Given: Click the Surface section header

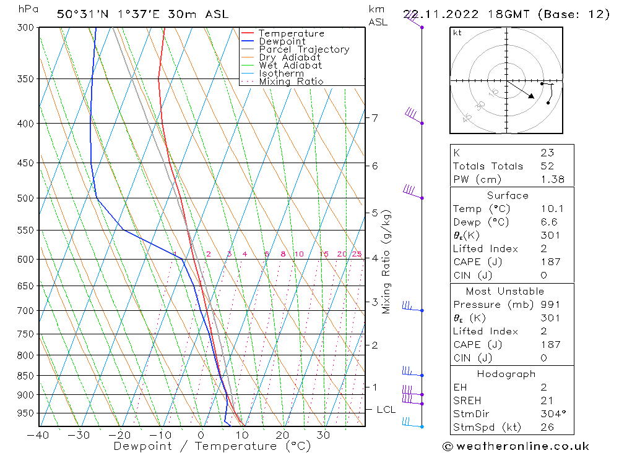Looking at the screenshot, I should point(508,195).
